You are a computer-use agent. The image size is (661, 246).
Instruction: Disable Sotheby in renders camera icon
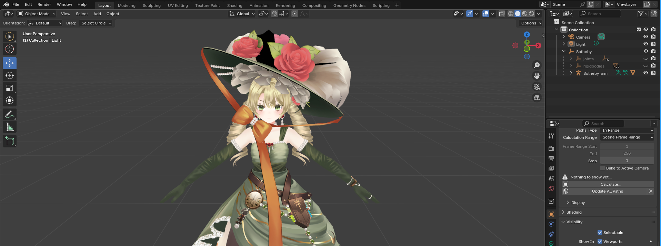click(653, 51)
